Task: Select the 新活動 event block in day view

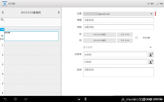Action: (31, 36)
